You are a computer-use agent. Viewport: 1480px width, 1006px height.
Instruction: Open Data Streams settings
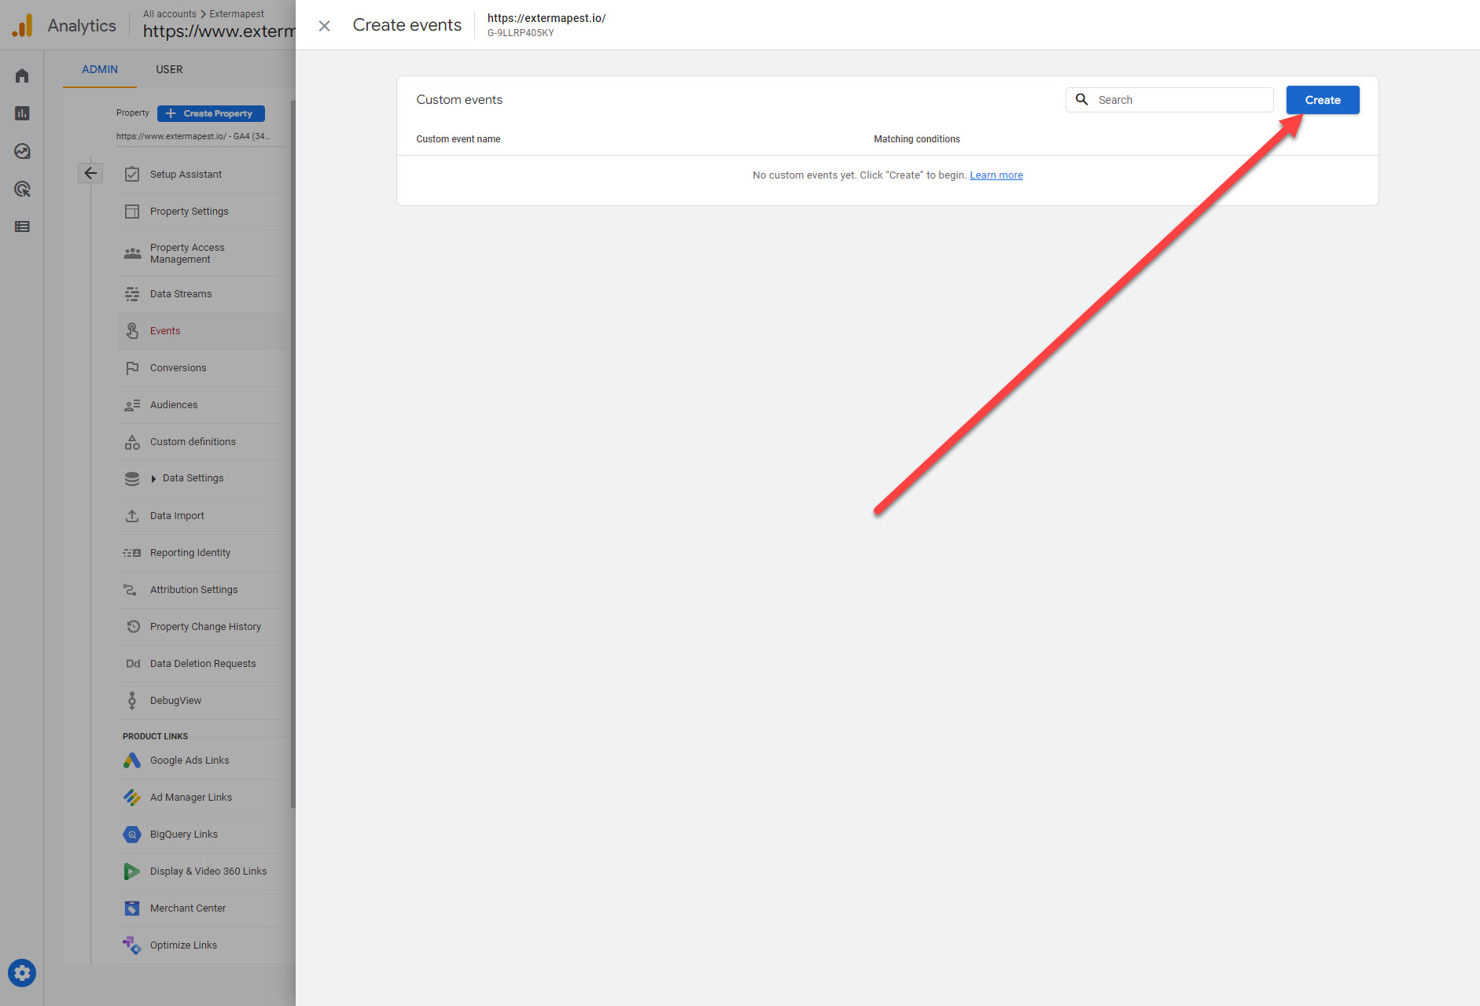pyautogui.click(x=181, y=294)
